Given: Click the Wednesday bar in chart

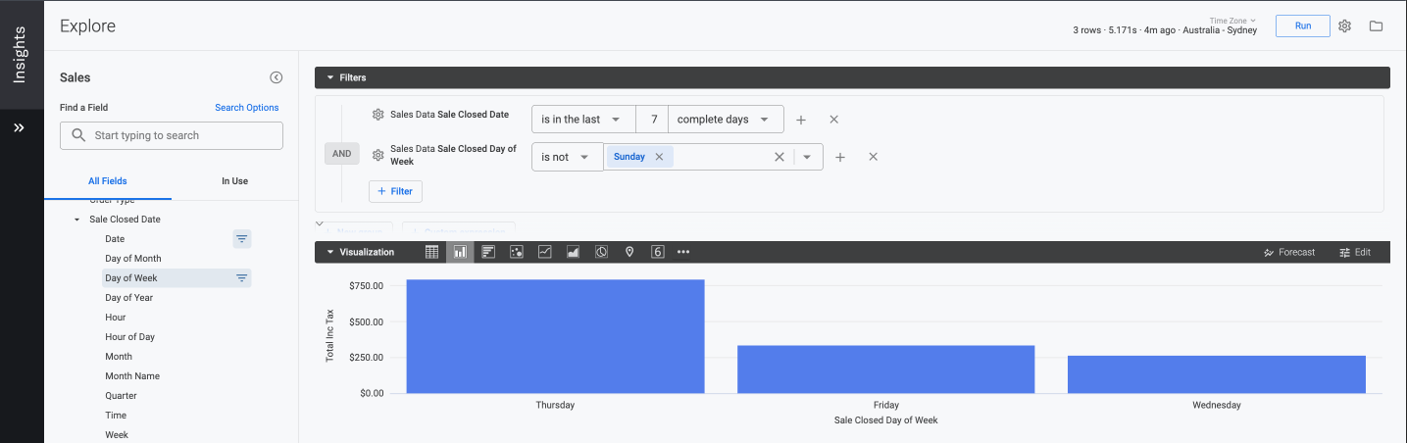Looking at the screenshot, I should coord(1217,374).
